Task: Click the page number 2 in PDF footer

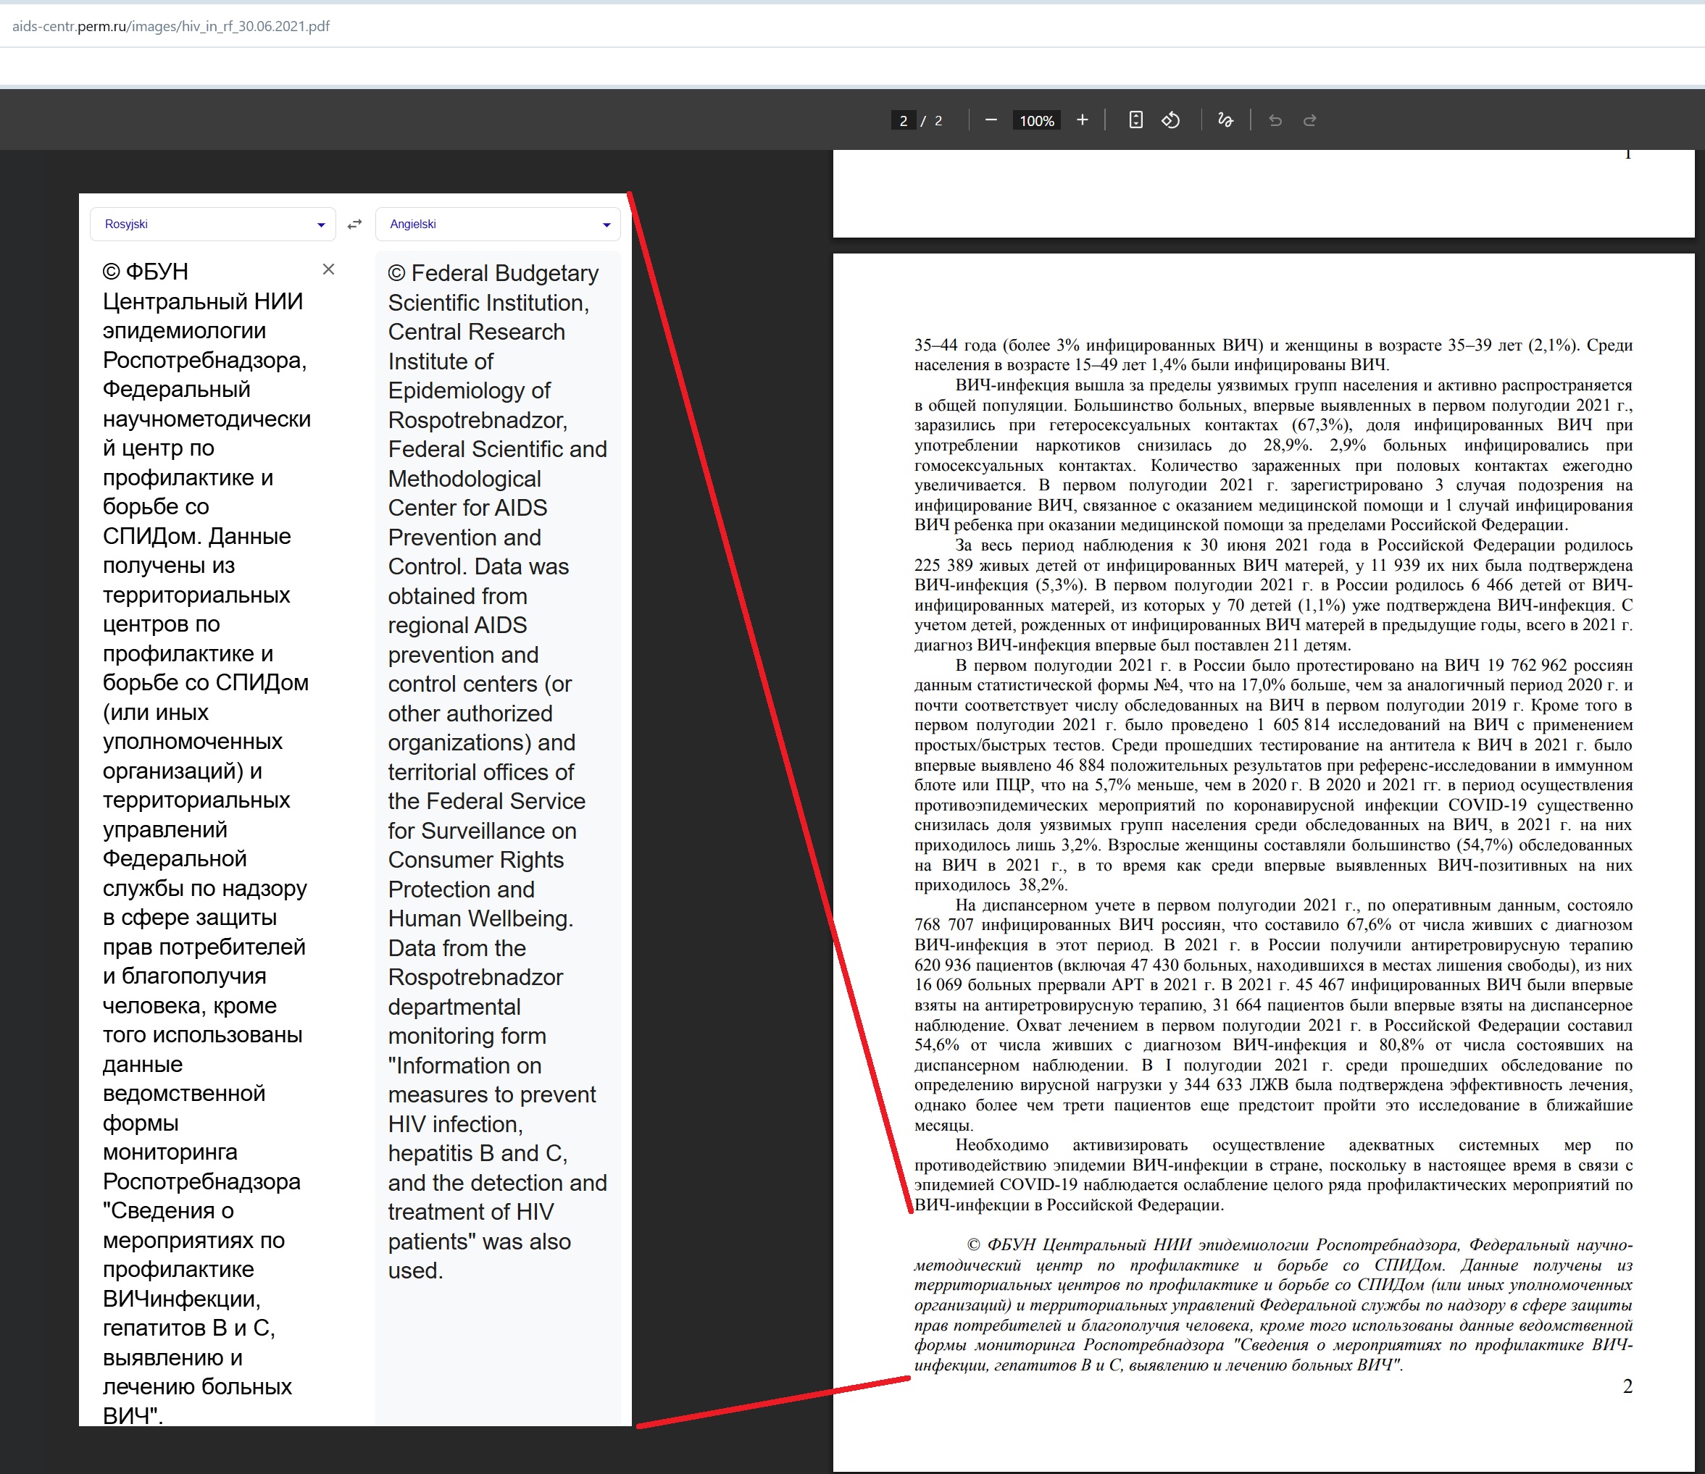Action: click(1627, 1386)
